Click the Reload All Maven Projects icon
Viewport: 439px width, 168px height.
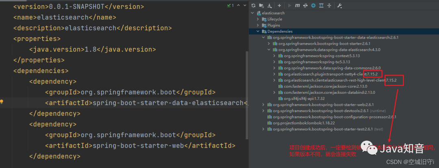pyautogui.click(x=254, y=6)
